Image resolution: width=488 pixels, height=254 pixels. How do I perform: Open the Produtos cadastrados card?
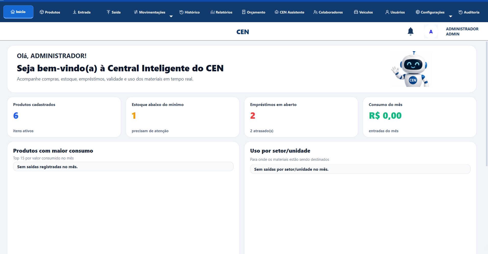click(64, 117)
